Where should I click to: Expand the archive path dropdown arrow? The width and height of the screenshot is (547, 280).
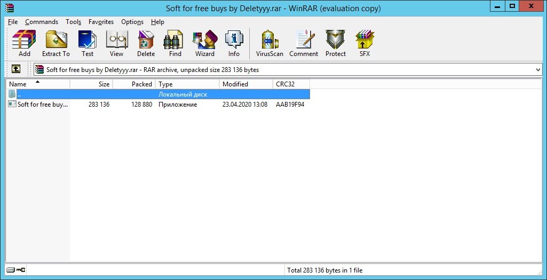538,70
